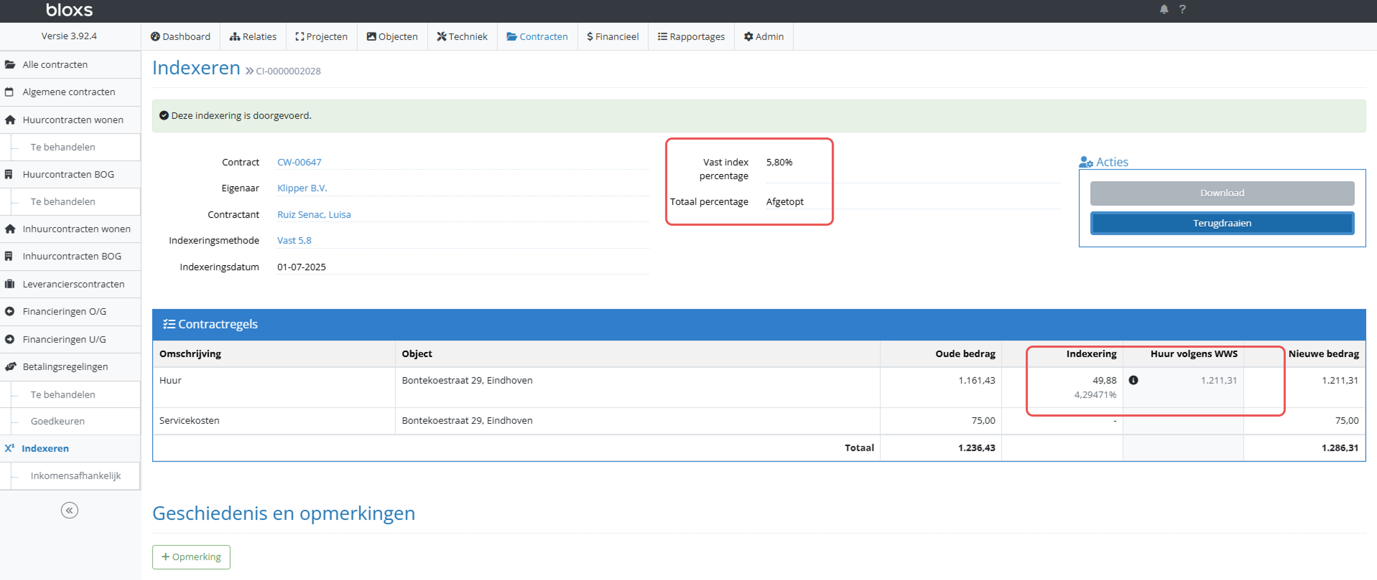
Task: Click the Leverancierscontracten suitcase icon
Action: coord(9,283)
